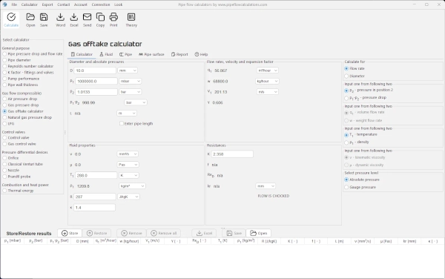Viewport: 445px width, 279px height.
Task: Click the Send email toolbar icon
Action: [x=87, y=20]
